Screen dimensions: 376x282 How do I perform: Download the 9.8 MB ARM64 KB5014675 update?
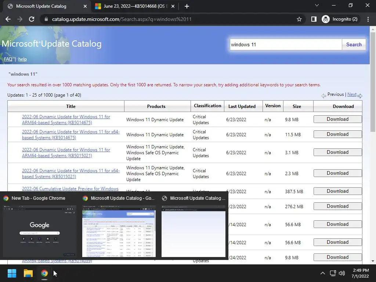point(338,119)
